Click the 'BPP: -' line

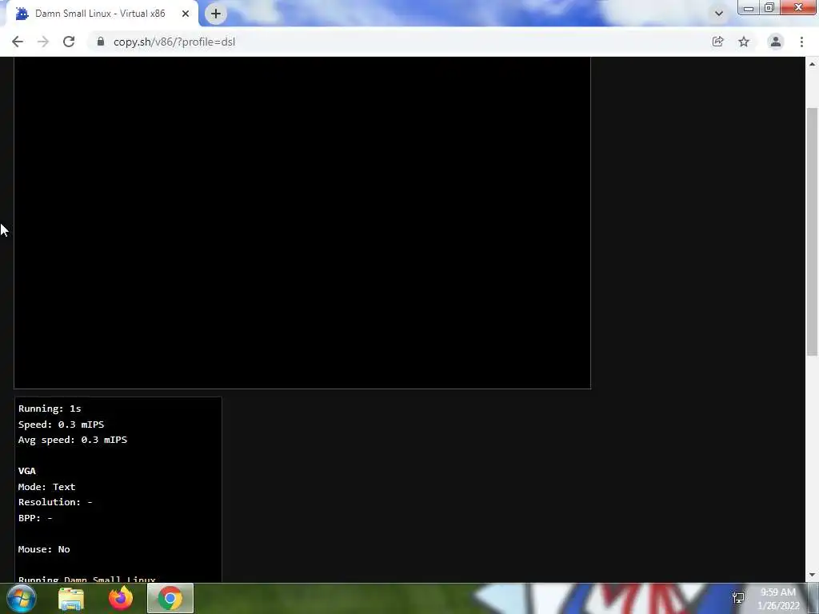35,518
